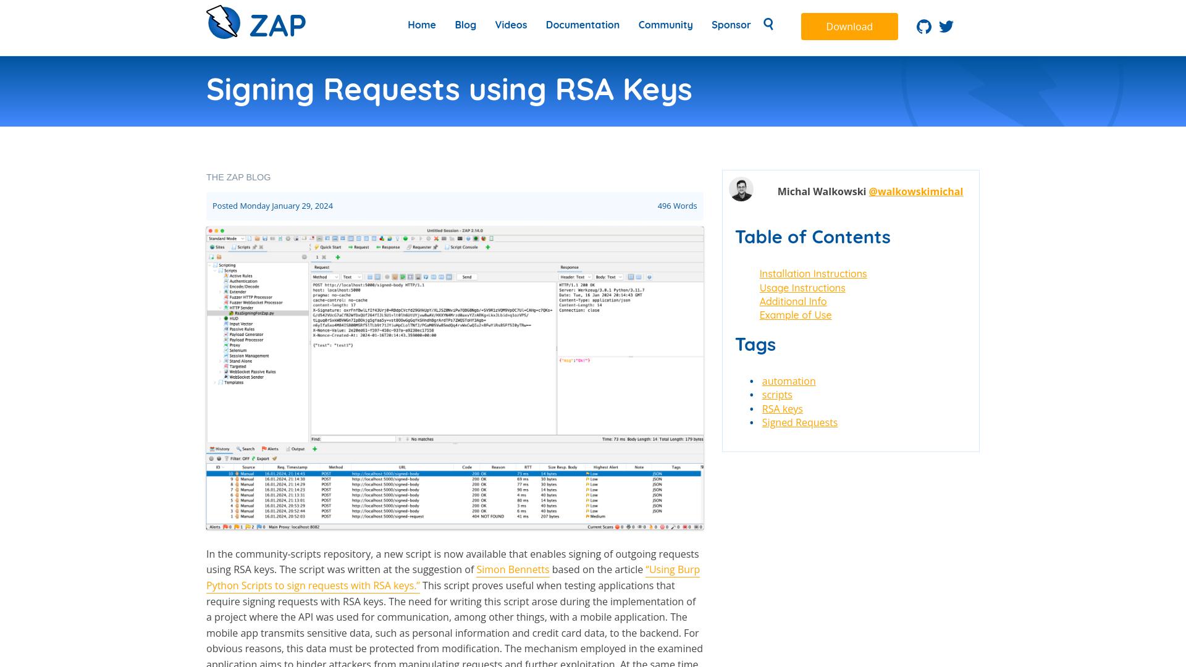Open the automation tag

pyautogui.click(x=789, y=381)
